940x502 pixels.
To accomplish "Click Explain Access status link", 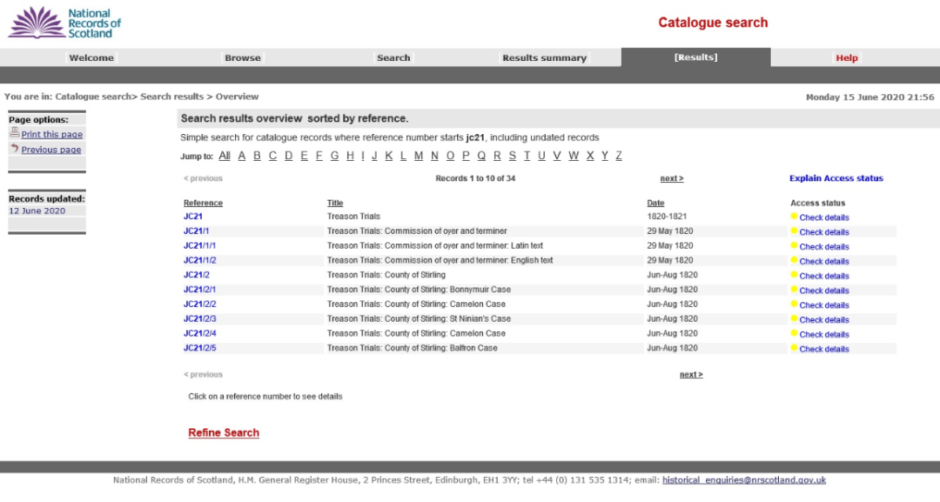I will pyautogui.click(x=836, y=178).
